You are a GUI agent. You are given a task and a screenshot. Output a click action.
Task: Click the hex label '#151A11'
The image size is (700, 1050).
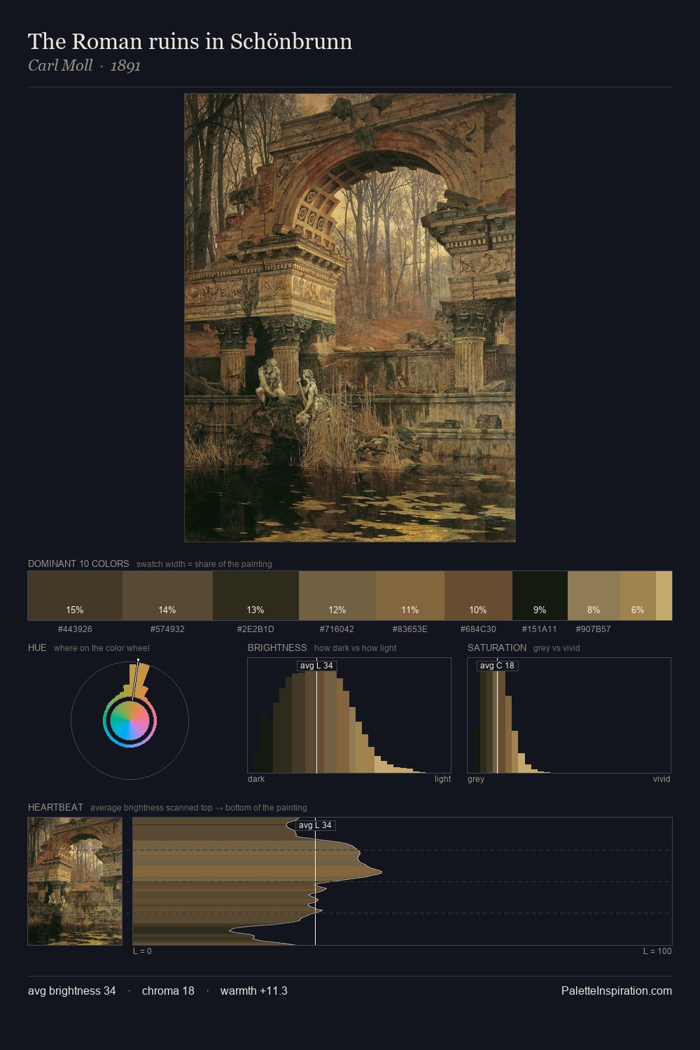coord(540,629)
